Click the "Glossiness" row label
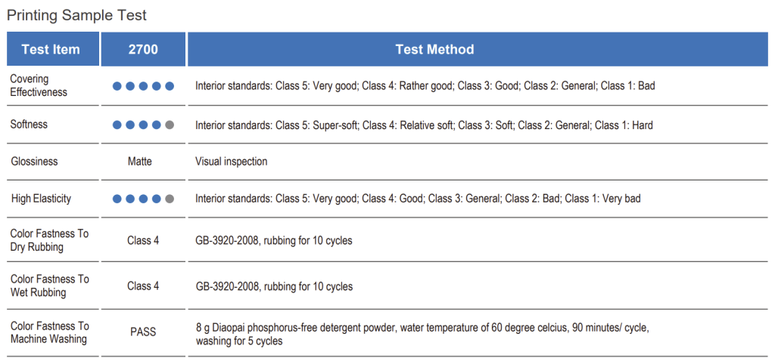This screenshot has width=775, height=361. pos(34,162)
